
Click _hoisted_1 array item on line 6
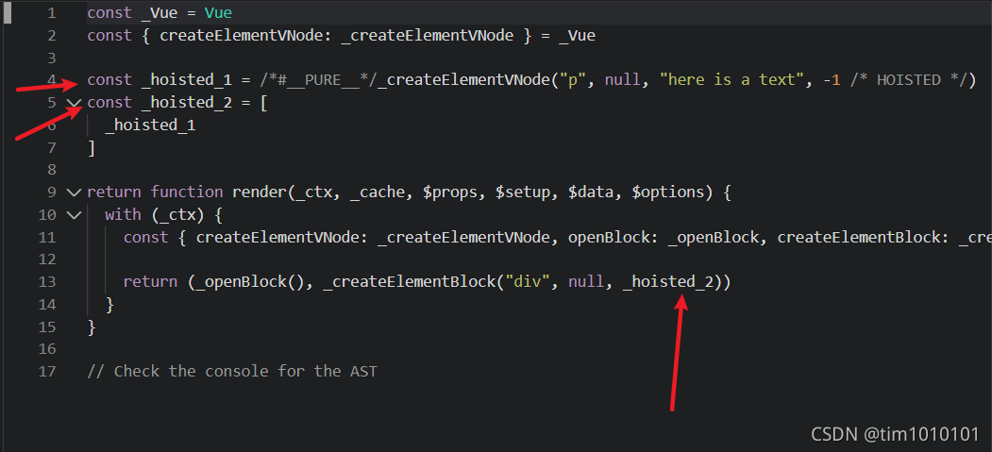151,126
